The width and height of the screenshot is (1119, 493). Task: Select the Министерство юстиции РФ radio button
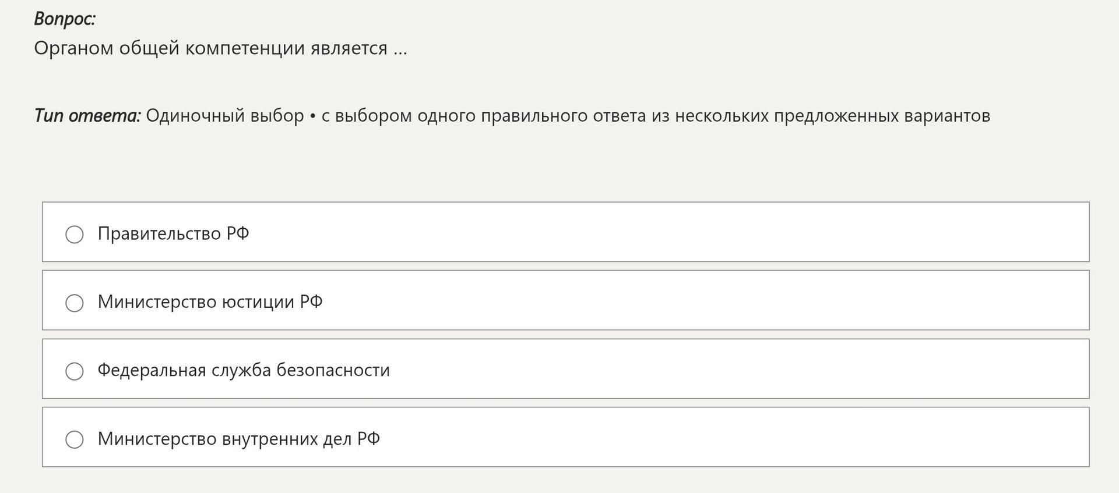point(74,303)
